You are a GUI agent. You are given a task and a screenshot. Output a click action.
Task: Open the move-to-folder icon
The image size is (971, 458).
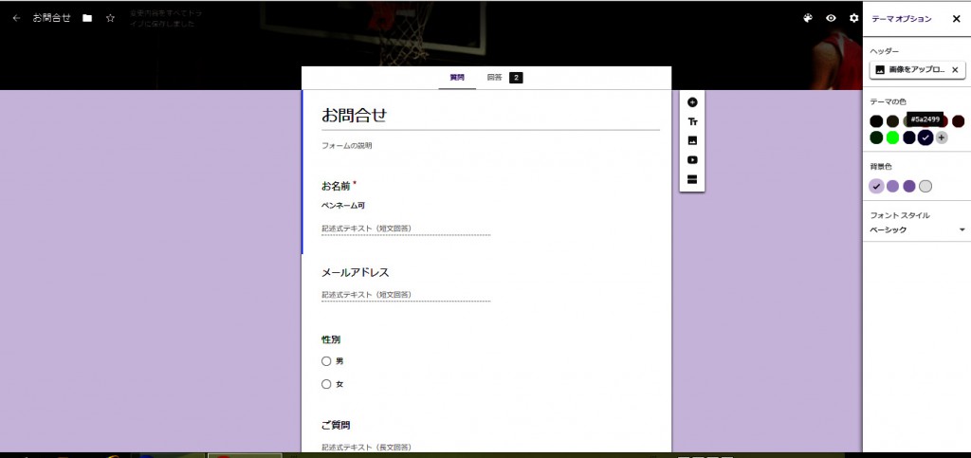click(87, 18)
